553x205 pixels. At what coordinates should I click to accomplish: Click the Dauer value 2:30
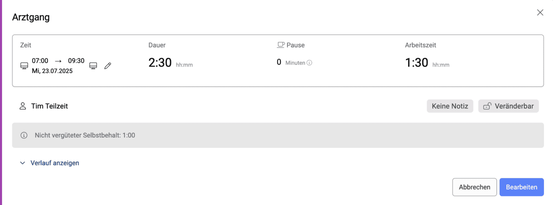160,63
